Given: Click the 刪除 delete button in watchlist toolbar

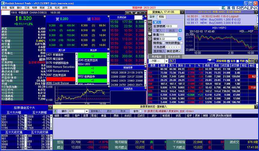Looking at the screenshot, I should [251, 61].
